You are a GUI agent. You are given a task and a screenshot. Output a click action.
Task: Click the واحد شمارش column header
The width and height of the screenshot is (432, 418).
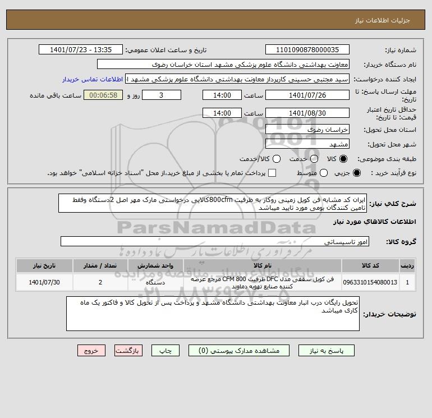[x=155, y=265]
